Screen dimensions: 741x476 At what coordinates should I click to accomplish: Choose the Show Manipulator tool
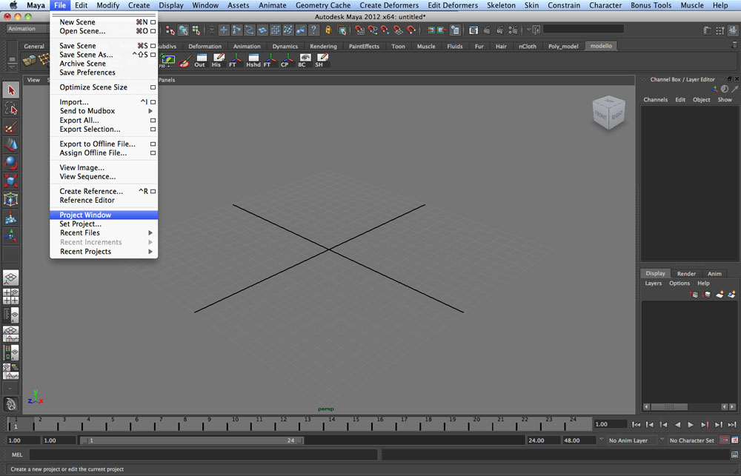pyautogui.click(x=11, y=235)
